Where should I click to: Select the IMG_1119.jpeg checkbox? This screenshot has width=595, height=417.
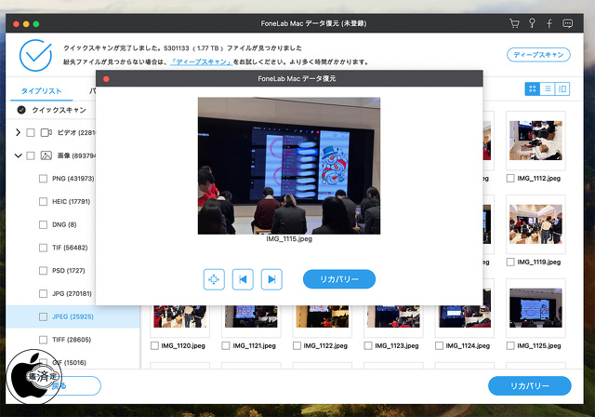tap(510, 262)
